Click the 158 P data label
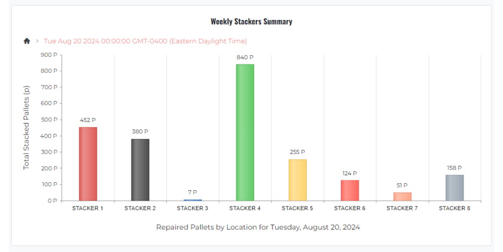This screenshot has height=252, width=503. (455, 168)
